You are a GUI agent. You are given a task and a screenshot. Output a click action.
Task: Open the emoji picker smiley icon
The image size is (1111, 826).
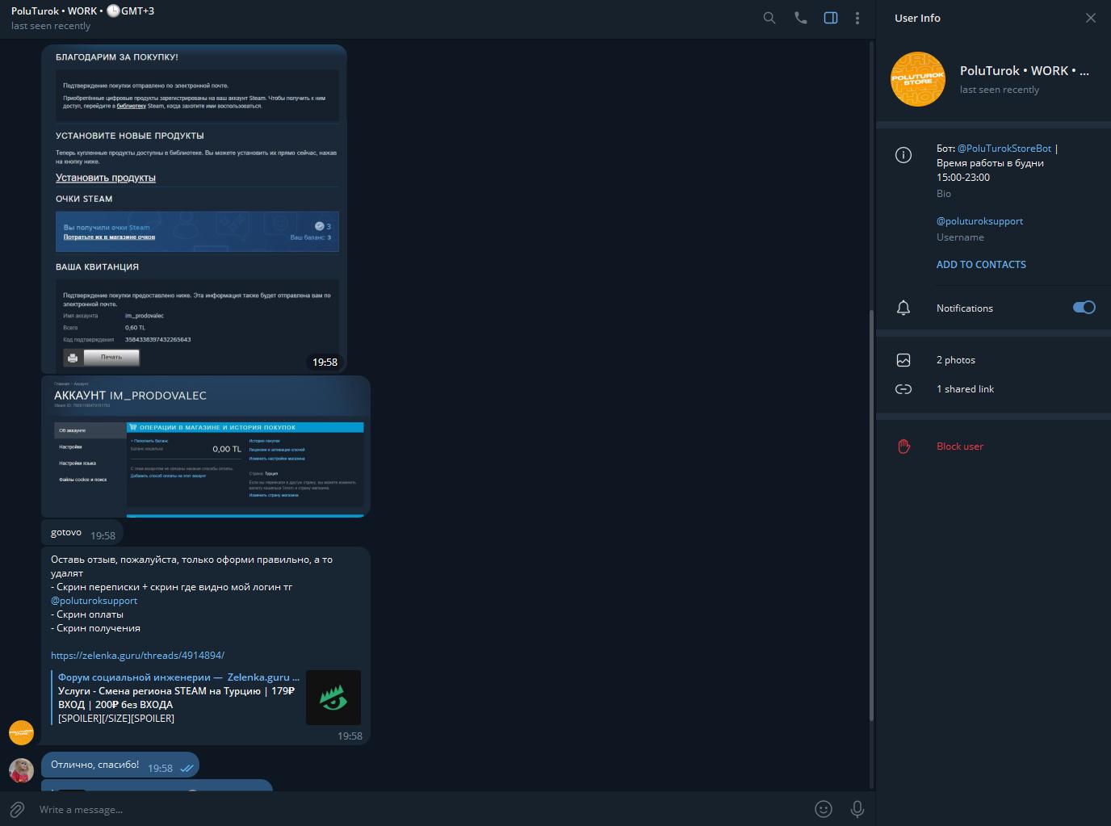pyautogui.click(x=824, y=808)
